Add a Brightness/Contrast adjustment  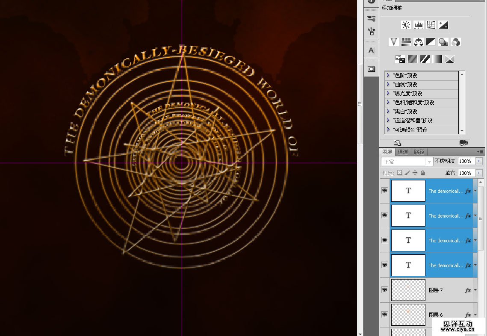[406, 25]
